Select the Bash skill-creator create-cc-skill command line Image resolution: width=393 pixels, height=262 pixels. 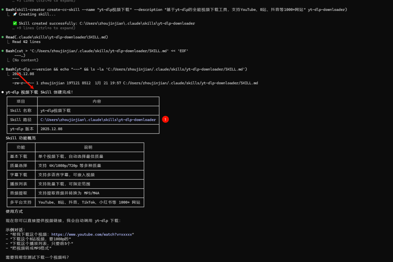176,9
